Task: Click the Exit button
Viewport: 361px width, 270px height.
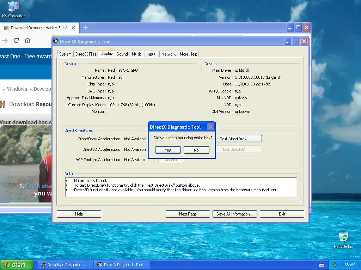Action: pos(282,214)
